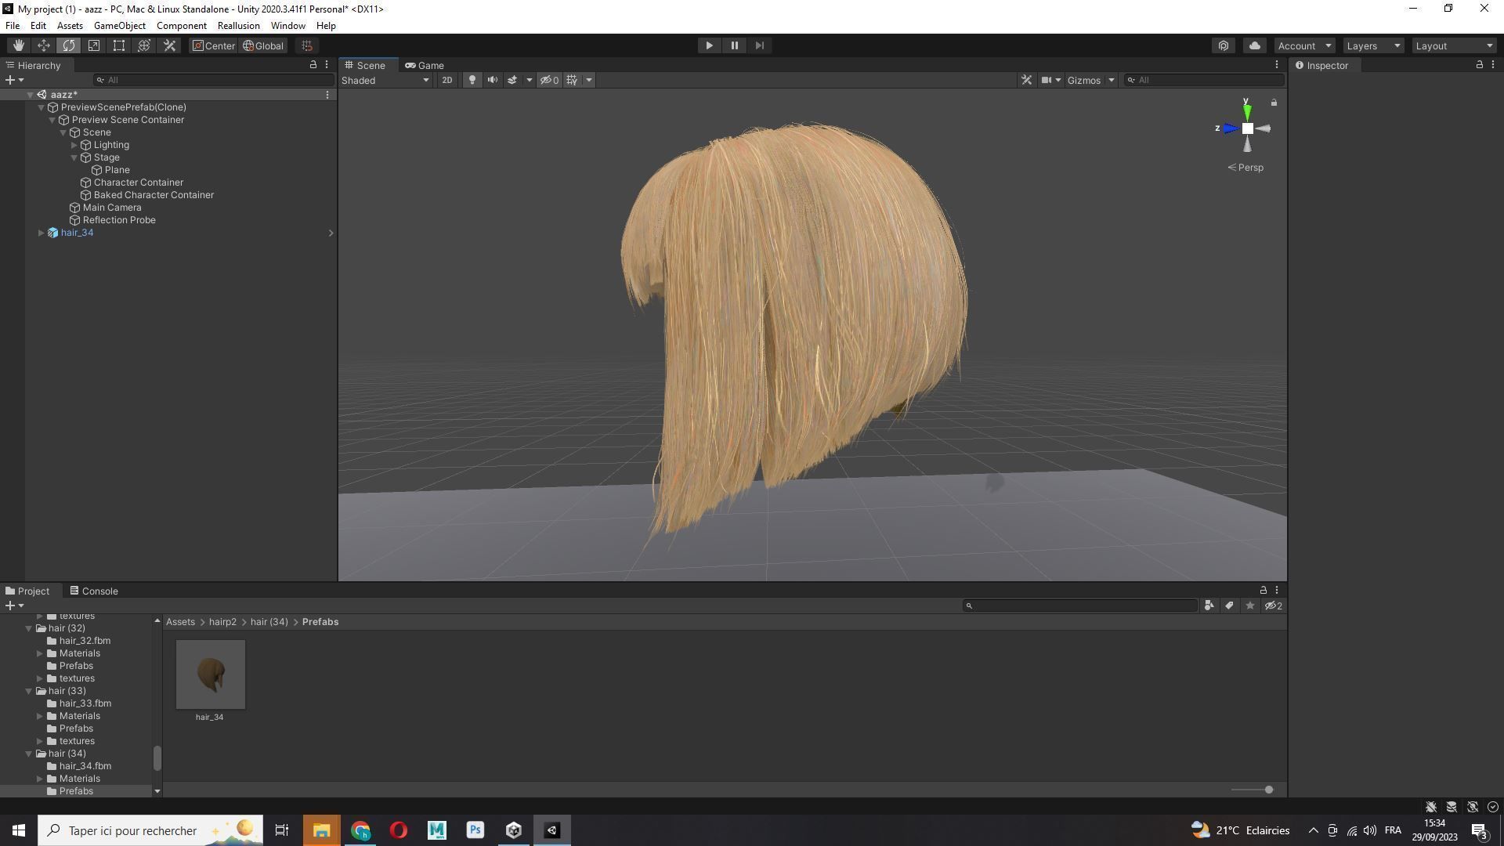Select Main Camera in Hierarchy
The image size is (1504, 846).
click(112, 208)
